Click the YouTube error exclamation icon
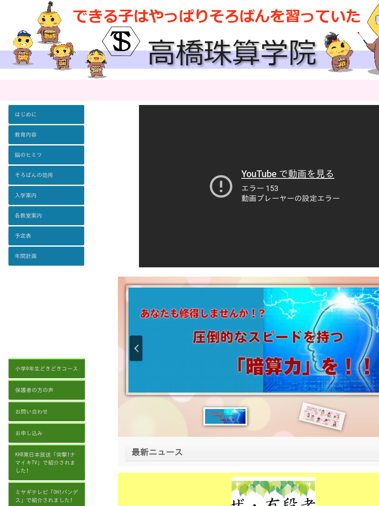Image resolution: width=379 pixels, height=506 pixels. tap(221, 186)
